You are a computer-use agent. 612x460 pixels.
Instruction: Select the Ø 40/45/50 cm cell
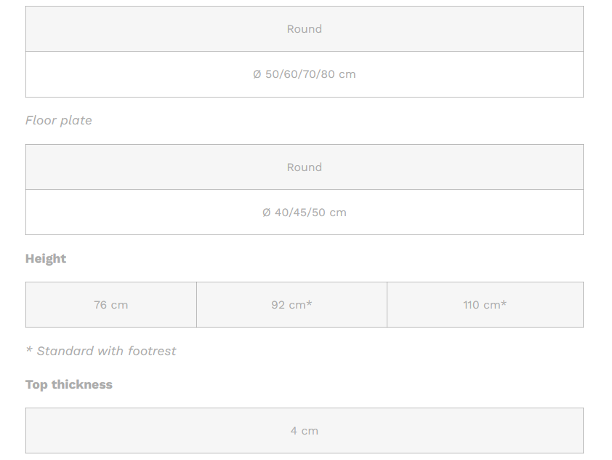click(304, 213)
